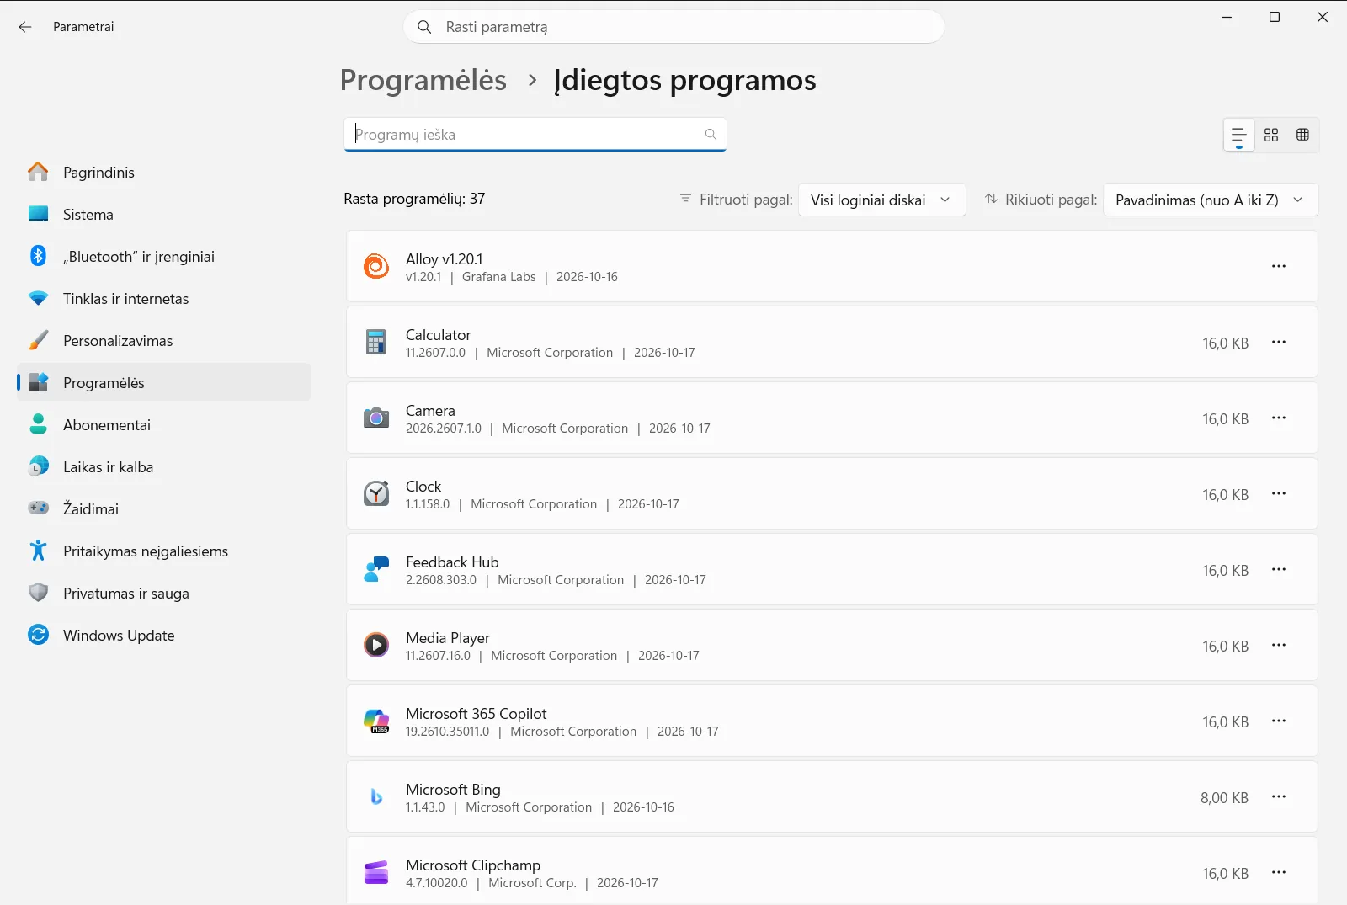
Task: Select Programėlės in the sidebar
Action: click(x=164, y=382)
